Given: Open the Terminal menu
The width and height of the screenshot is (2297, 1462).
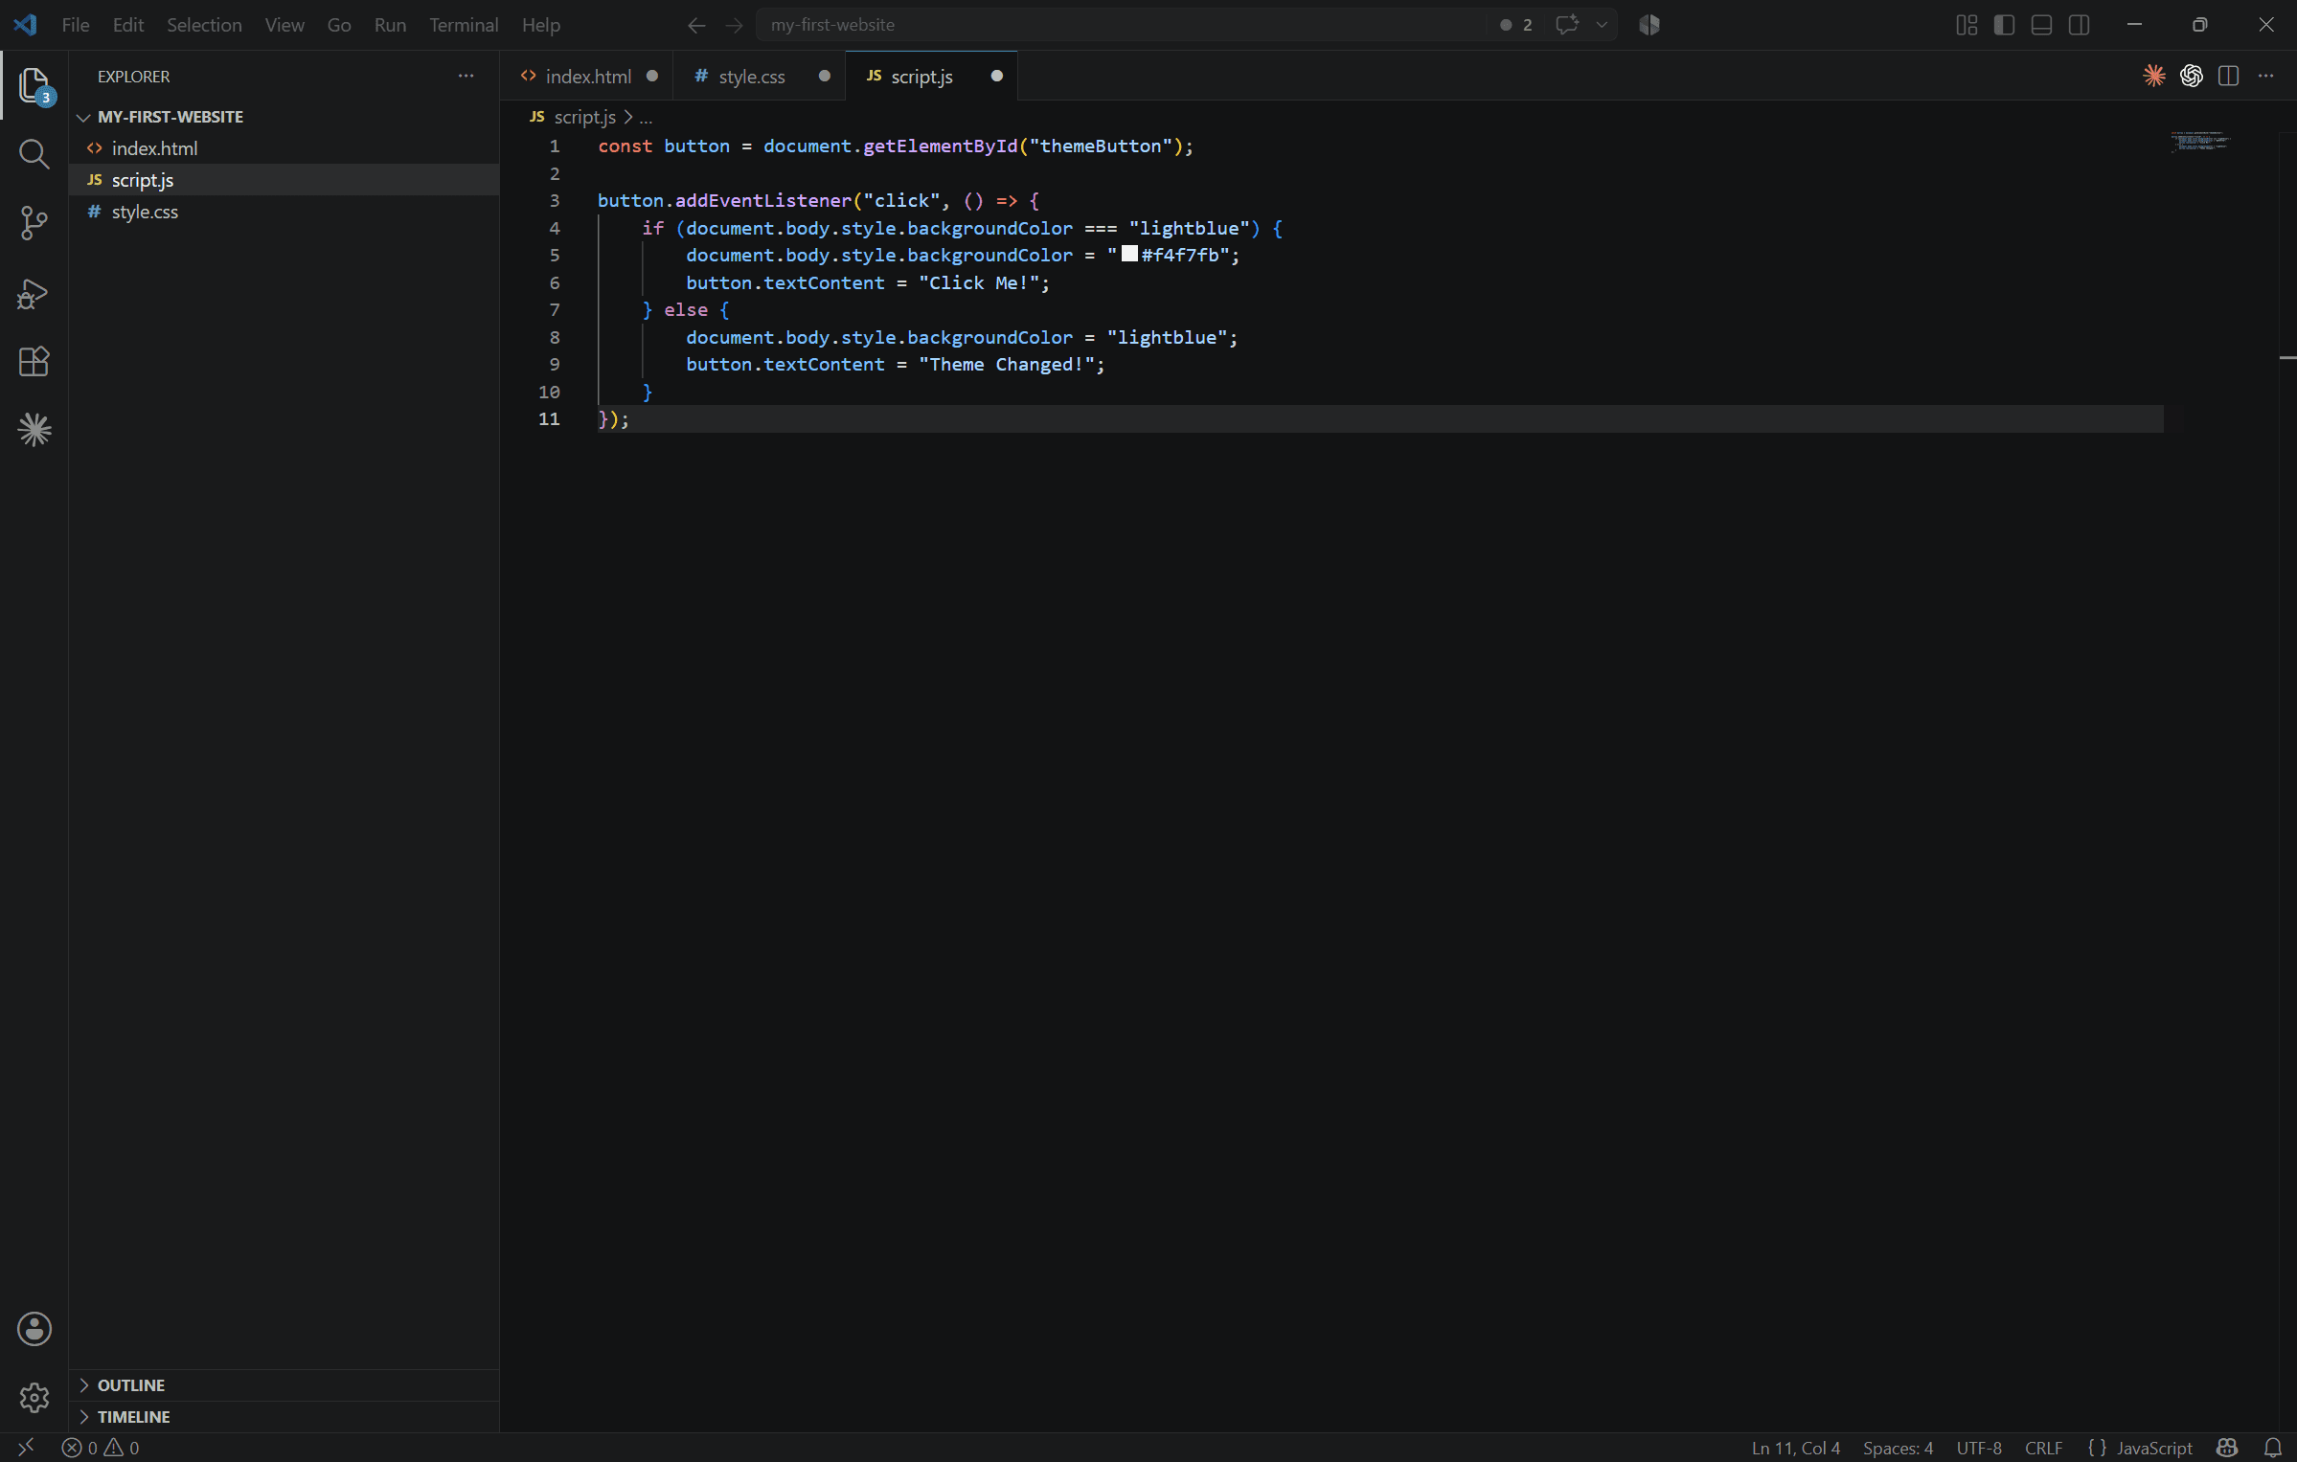Looking at the screenshot, I should tap(464, 25).
